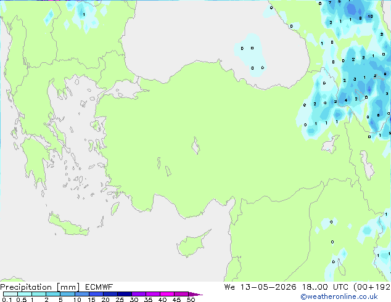
Task: Click the '50' legend scale label
Action: point(191,300)
